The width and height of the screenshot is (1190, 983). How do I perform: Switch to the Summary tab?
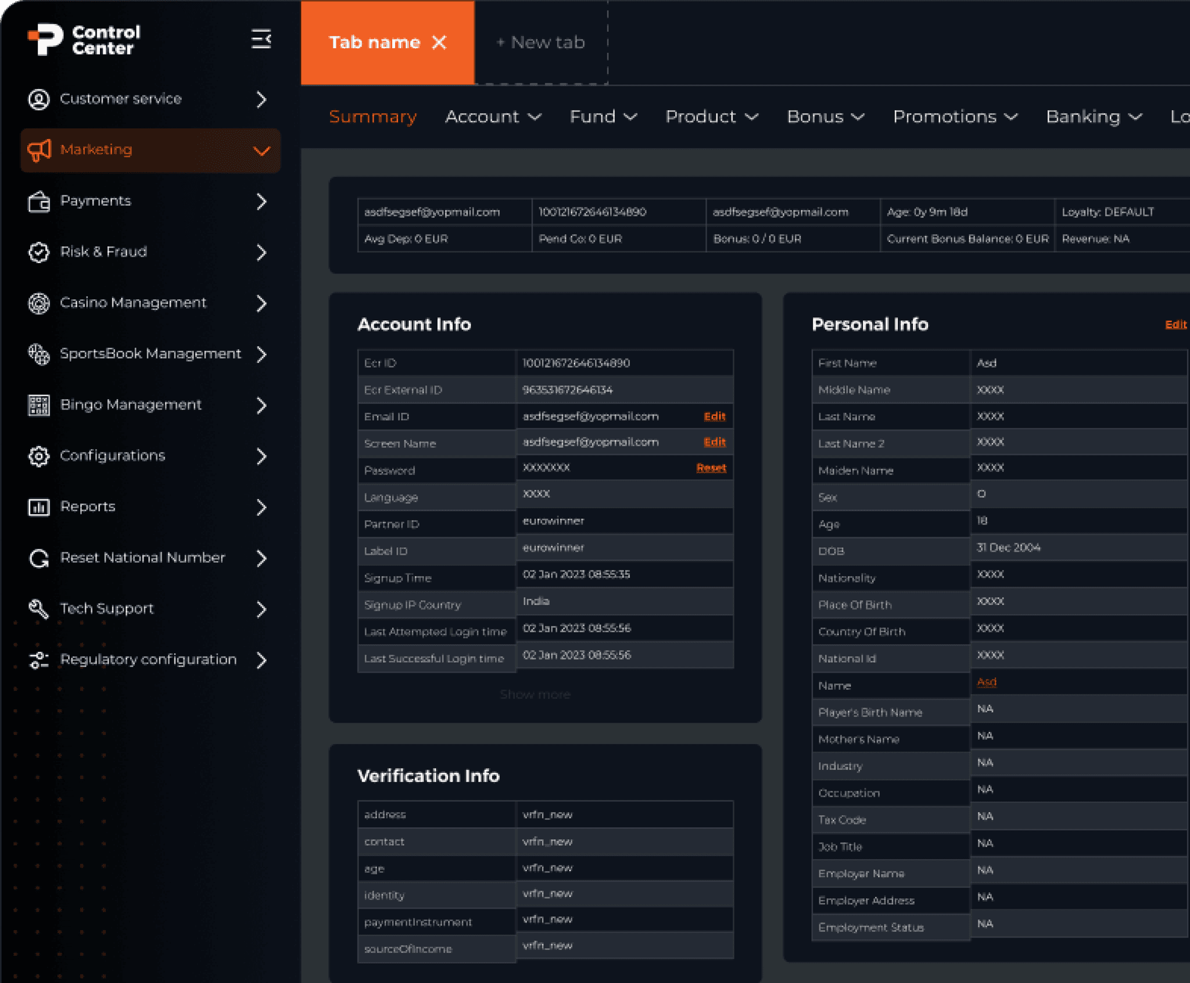tap(373, 117)
